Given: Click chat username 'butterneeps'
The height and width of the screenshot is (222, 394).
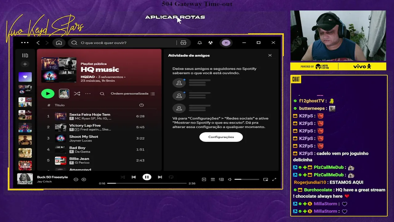Looking at the screenshot, I should [x=312, y=109].
